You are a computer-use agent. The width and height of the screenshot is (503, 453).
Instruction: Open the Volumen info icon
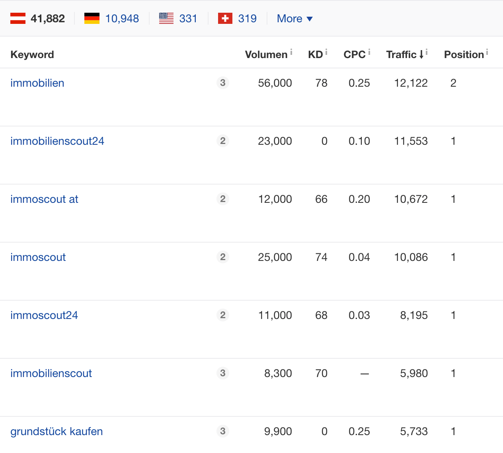tap(291, 52)
